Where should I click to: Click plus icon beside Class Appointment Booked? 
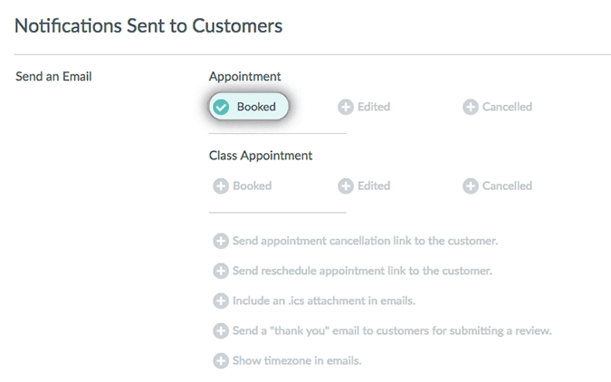pyautogui.click(x=220, y=186)
